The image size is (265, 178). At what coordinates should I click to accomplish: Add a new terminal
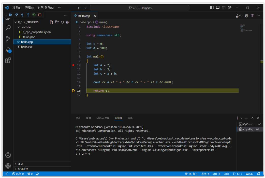(238, 118)
